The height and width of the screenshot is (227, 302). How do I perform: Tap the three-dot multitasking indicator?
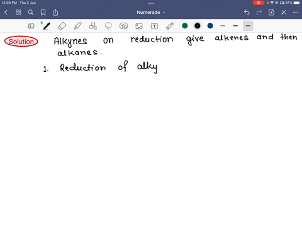point(151,3)
